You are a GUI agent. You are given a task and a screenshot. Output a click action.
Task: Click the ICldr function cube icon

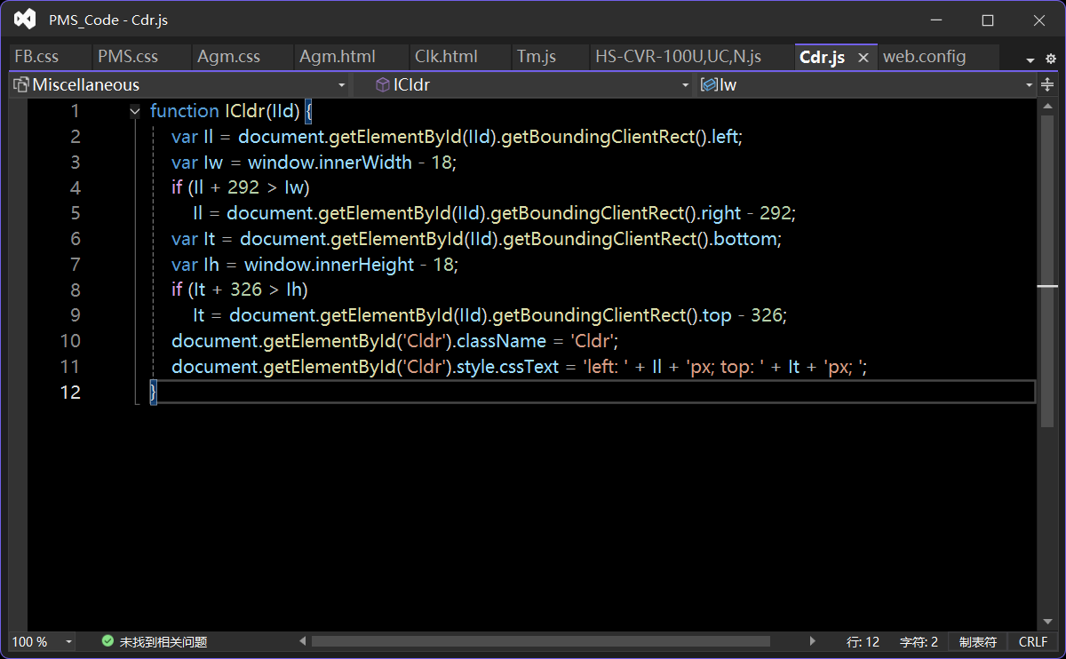click(x=383, y=85)
